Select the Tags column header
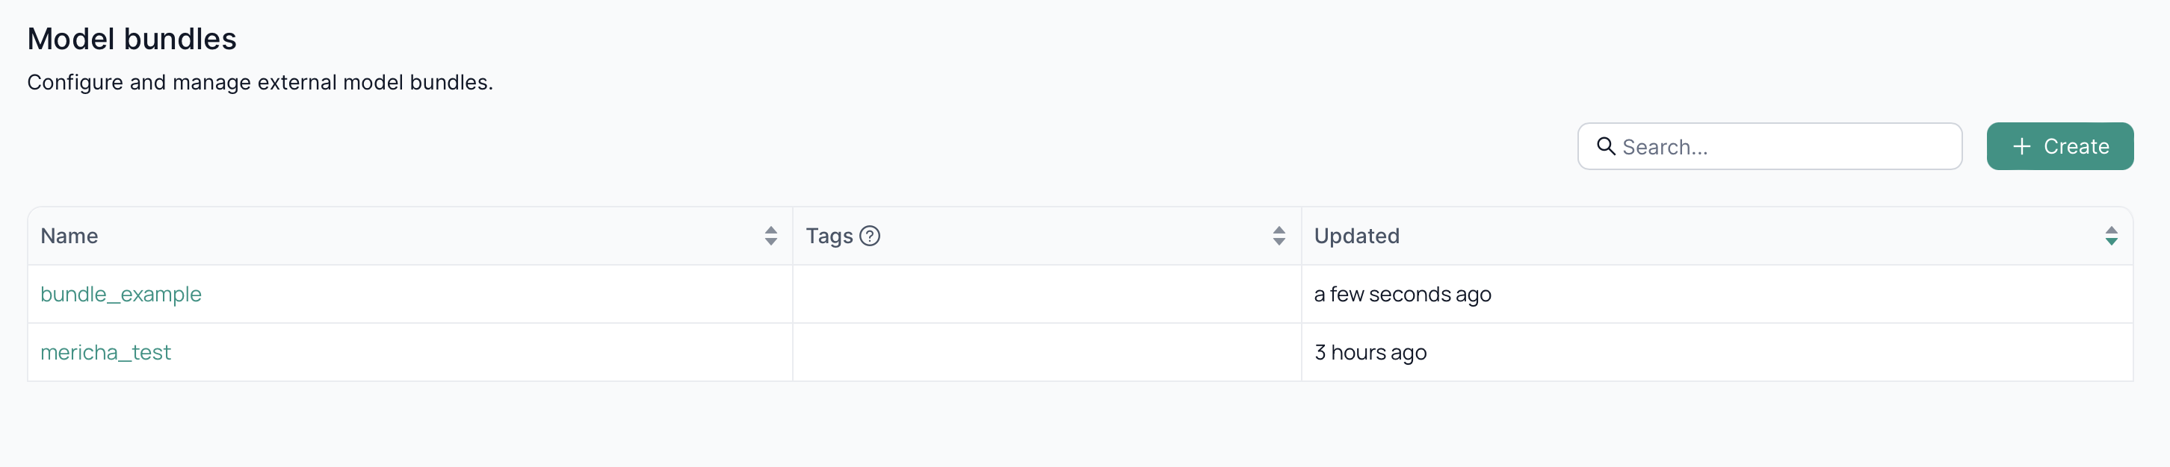Viewport: 2170px width, 467px height. [x=829, y=236]
